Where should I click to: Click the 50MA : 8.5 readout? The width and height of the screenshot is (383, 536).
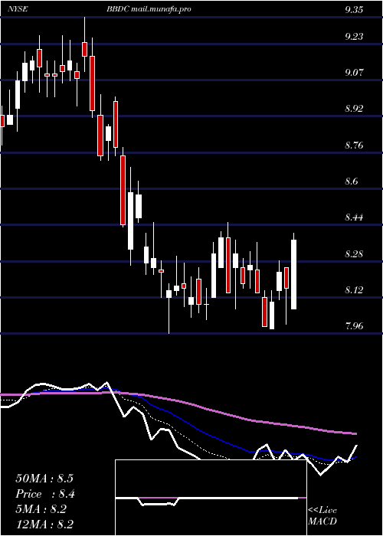[x=44, y=479]
